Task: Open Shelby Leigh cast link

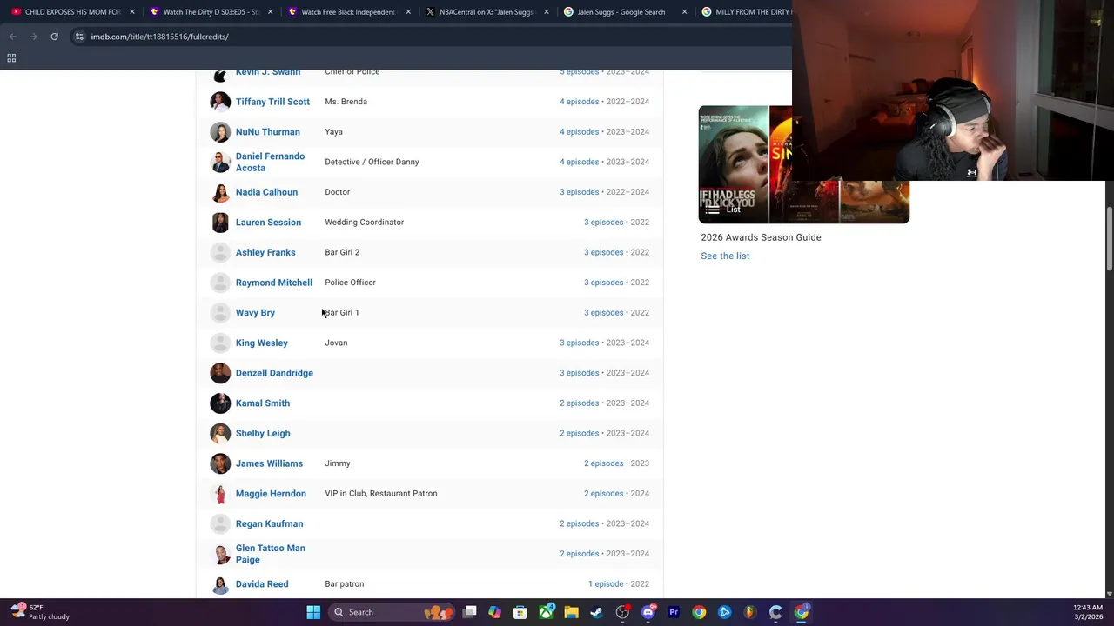Action: pos(263,433)
